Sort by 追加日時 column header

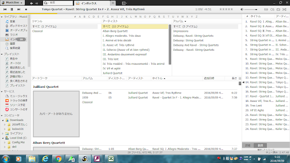209,78
